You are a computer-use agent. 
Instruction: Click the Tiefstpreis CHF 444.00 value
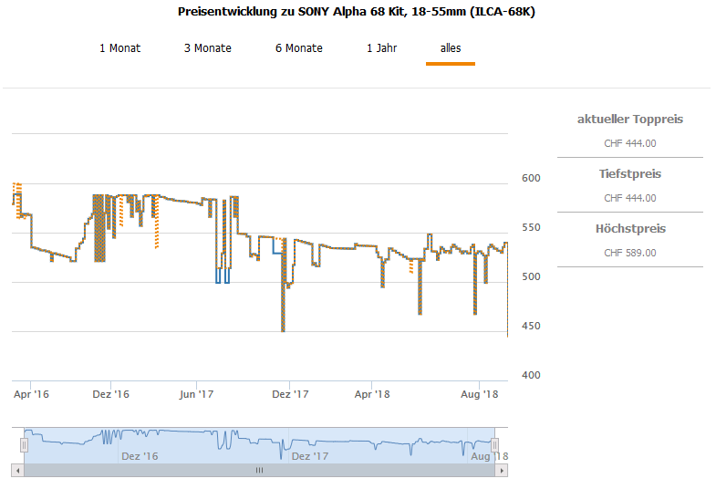click(629, 198)
